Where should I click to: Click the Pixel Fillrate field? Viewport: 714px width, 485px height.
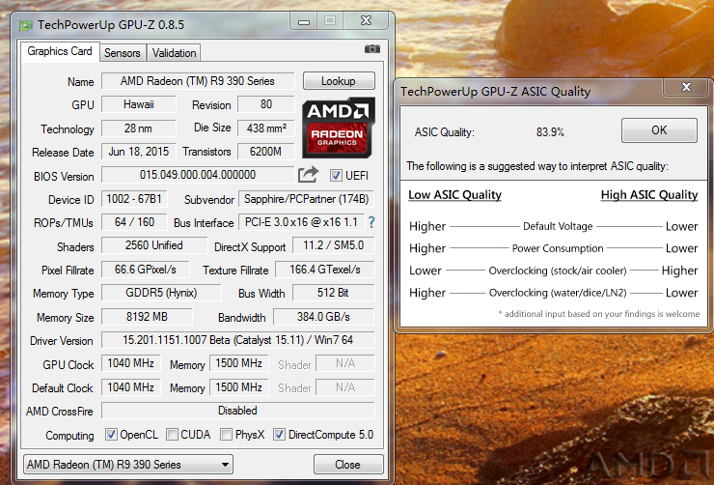point(146,270)
